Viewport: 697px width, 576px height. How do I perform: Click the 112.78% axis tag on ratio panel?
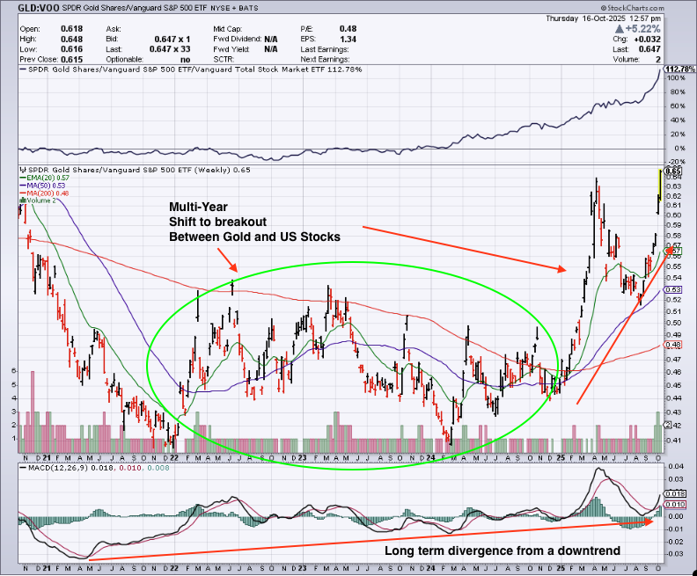[x=679, y=69]
